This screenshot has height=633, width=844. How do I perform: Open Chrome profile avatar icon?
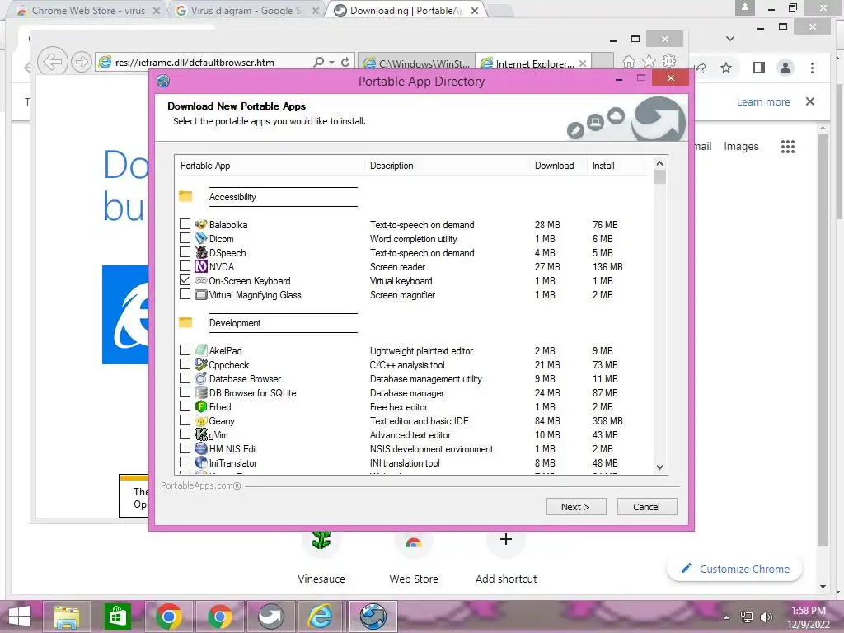point(785,68)
